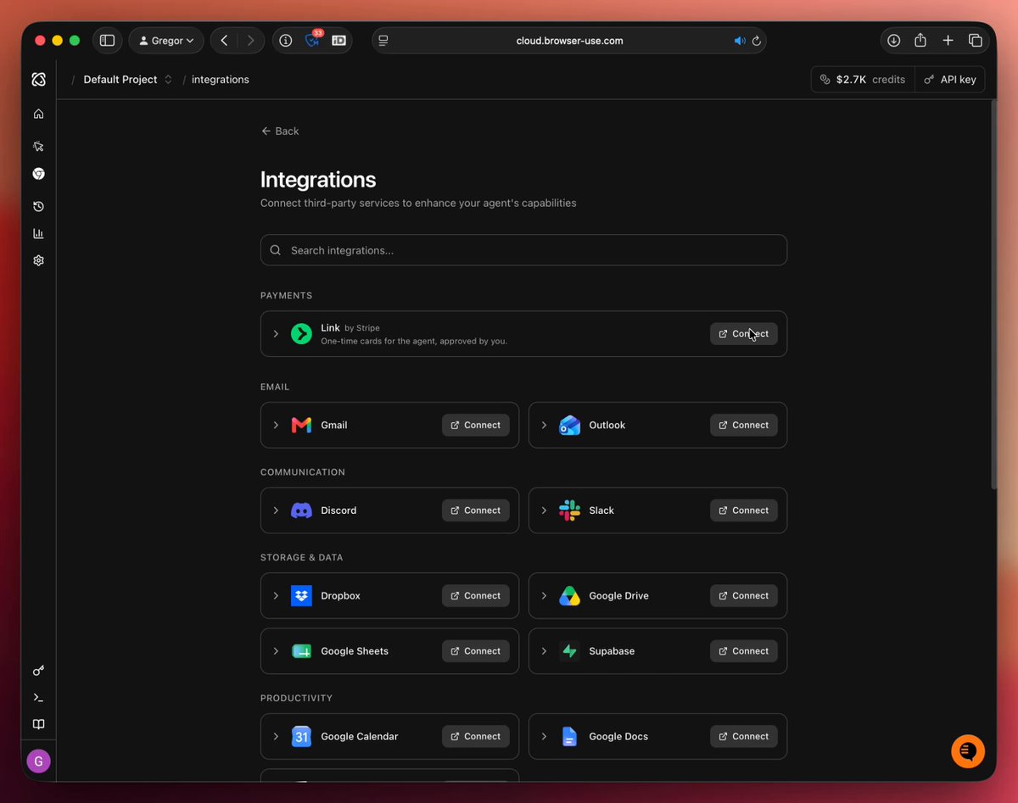Mute the tab via the speaker icon
This screenshot has width=1018, height=803.
tap(740, 41)
